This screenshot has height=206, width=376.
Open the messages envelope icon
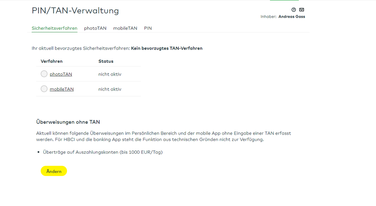tap(301, 10)
